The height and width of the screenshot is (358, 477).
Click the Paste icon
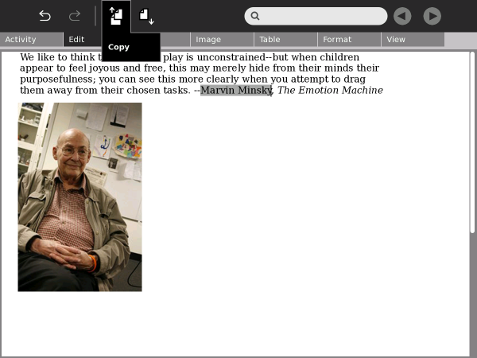point(146,16)
